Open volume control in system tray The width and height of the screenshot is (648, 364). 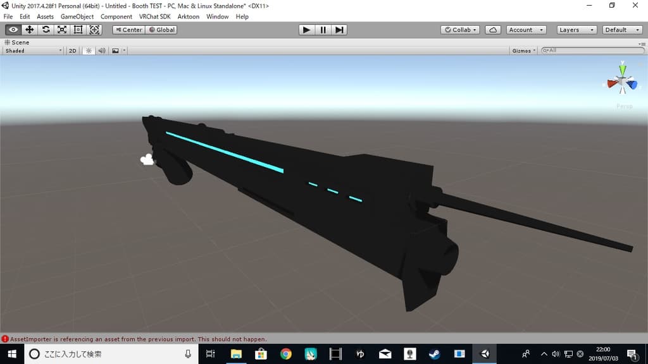click(556, 354)
